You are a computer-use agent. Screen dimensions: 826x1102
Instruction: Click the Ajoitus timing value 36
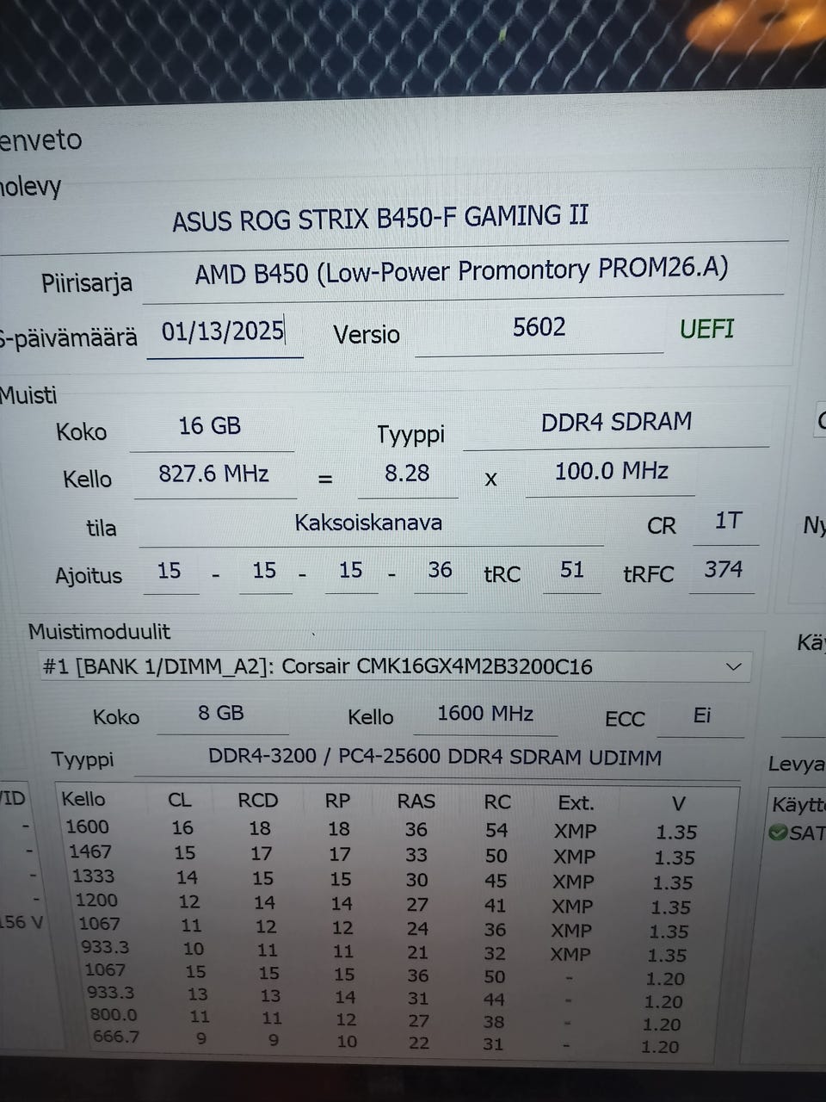tap(440, 570)
